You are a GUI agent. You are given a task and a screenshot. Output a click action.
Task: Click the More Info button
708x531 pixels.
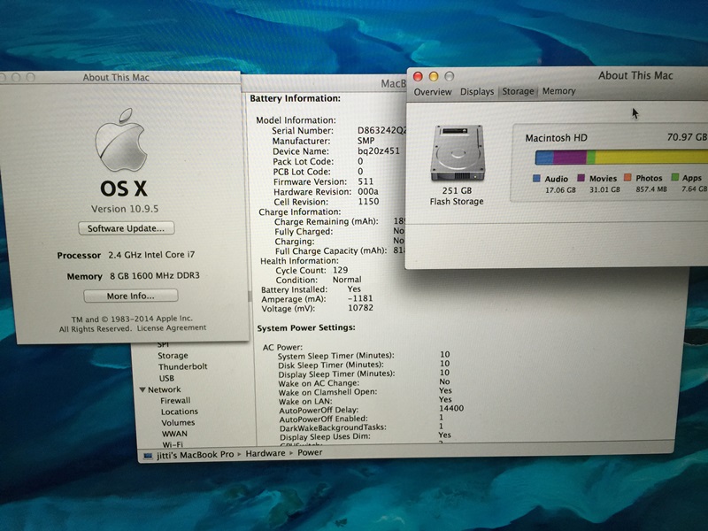point(130,296)
